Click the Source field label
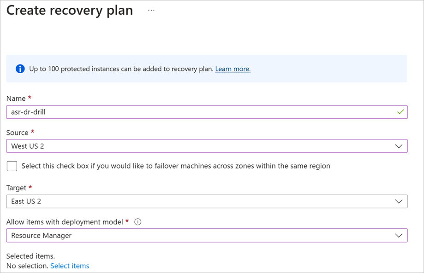The width and height of the screenshot is (424, 273). point(18,133)
